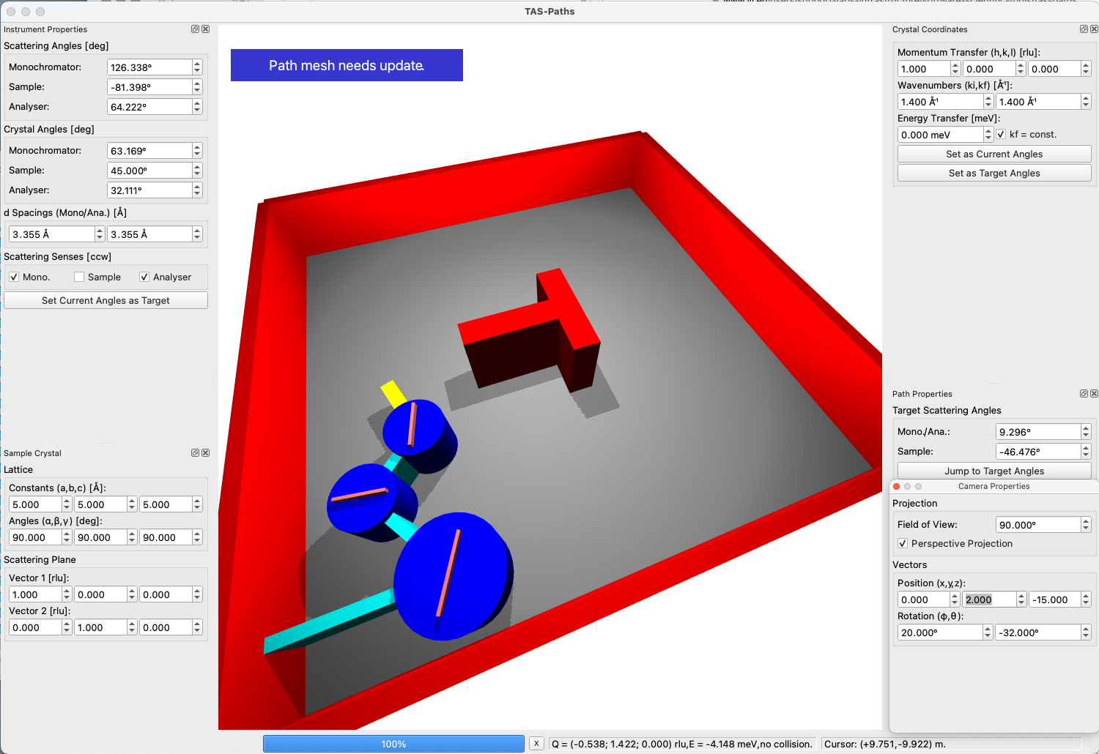Image resolution: width=1099 pixels, height=754 pixels.
Task: Float the Instrument Properties dock panel
Action: coord(195,29)
